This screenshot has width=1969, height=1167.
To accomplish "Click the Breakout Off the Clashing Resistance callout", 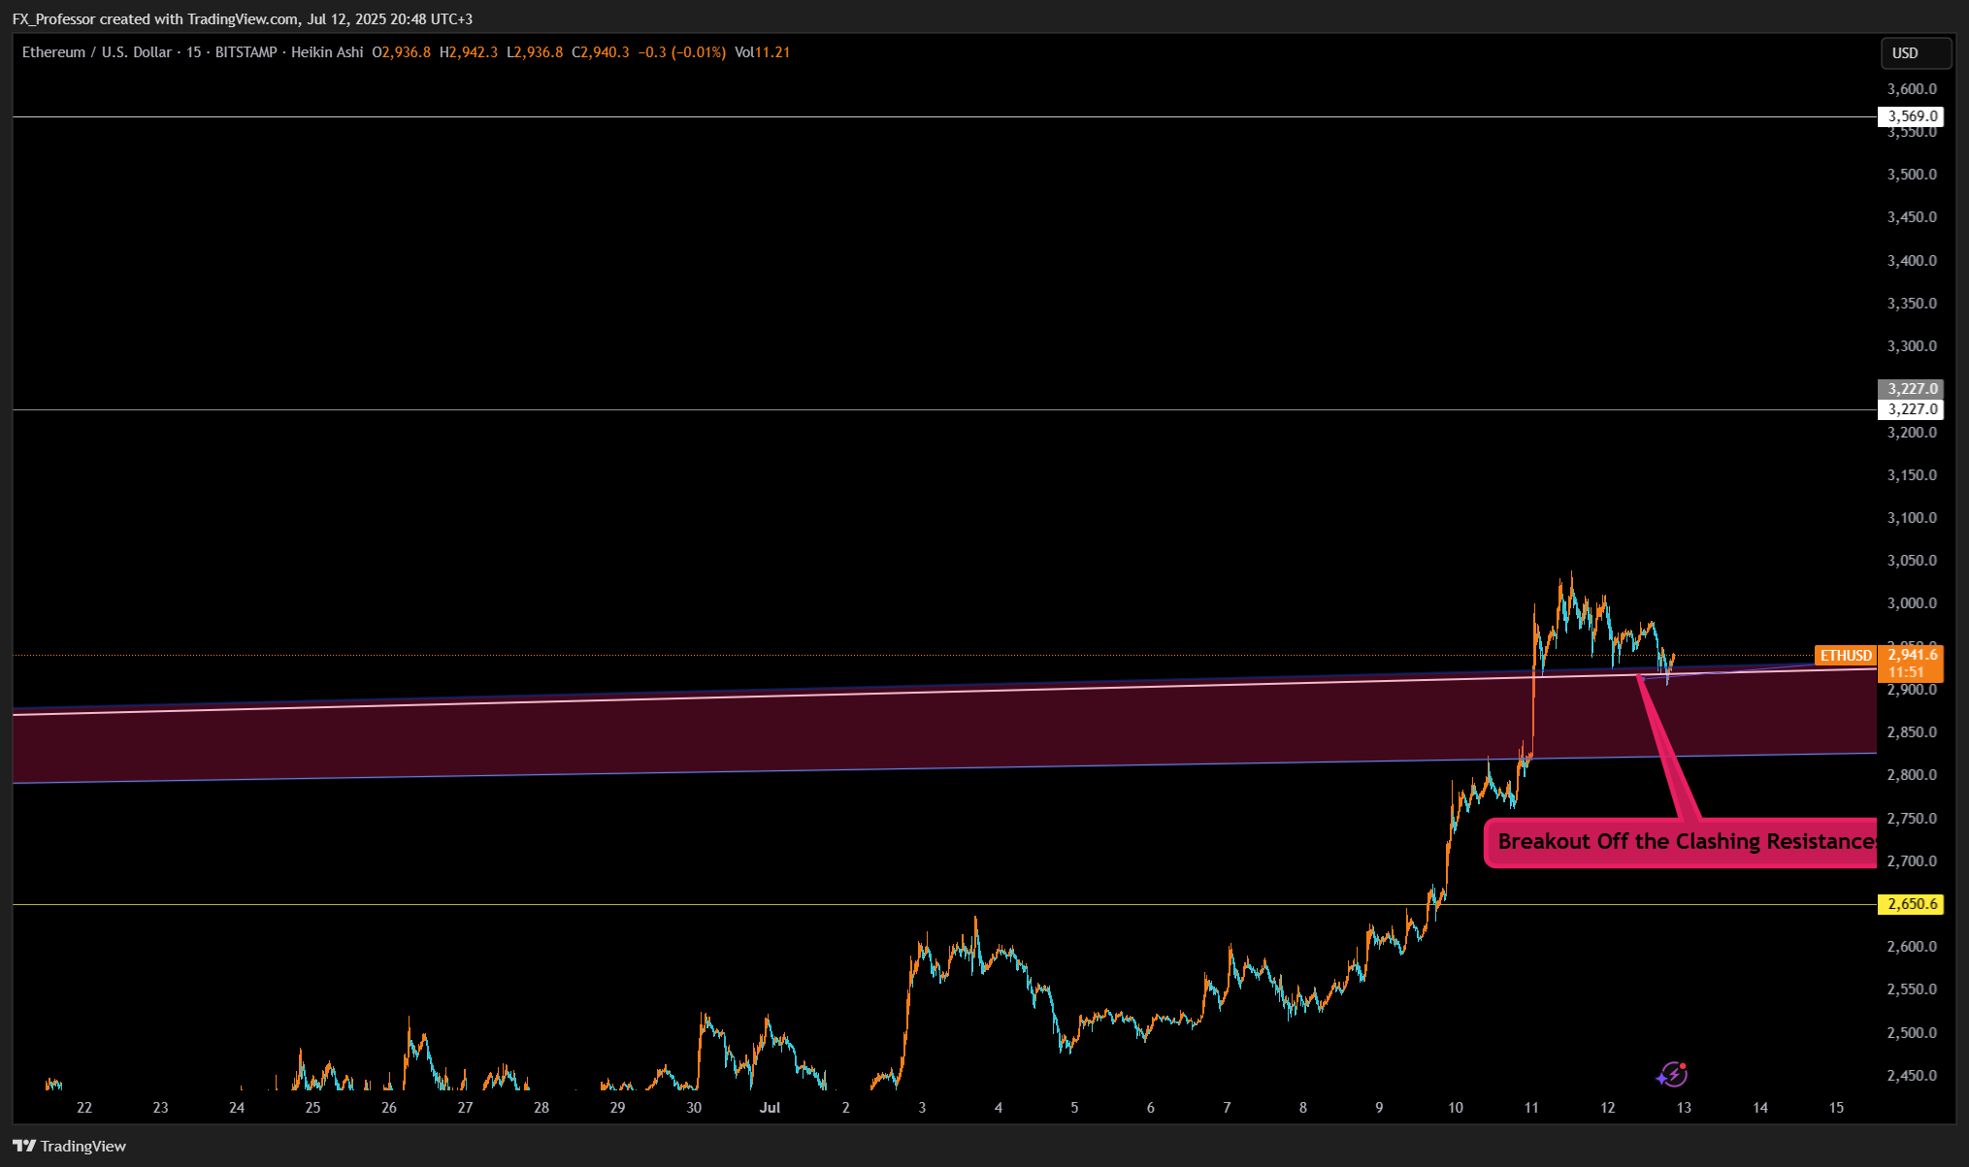I will pyautogui.click(x=1682, y=842).
